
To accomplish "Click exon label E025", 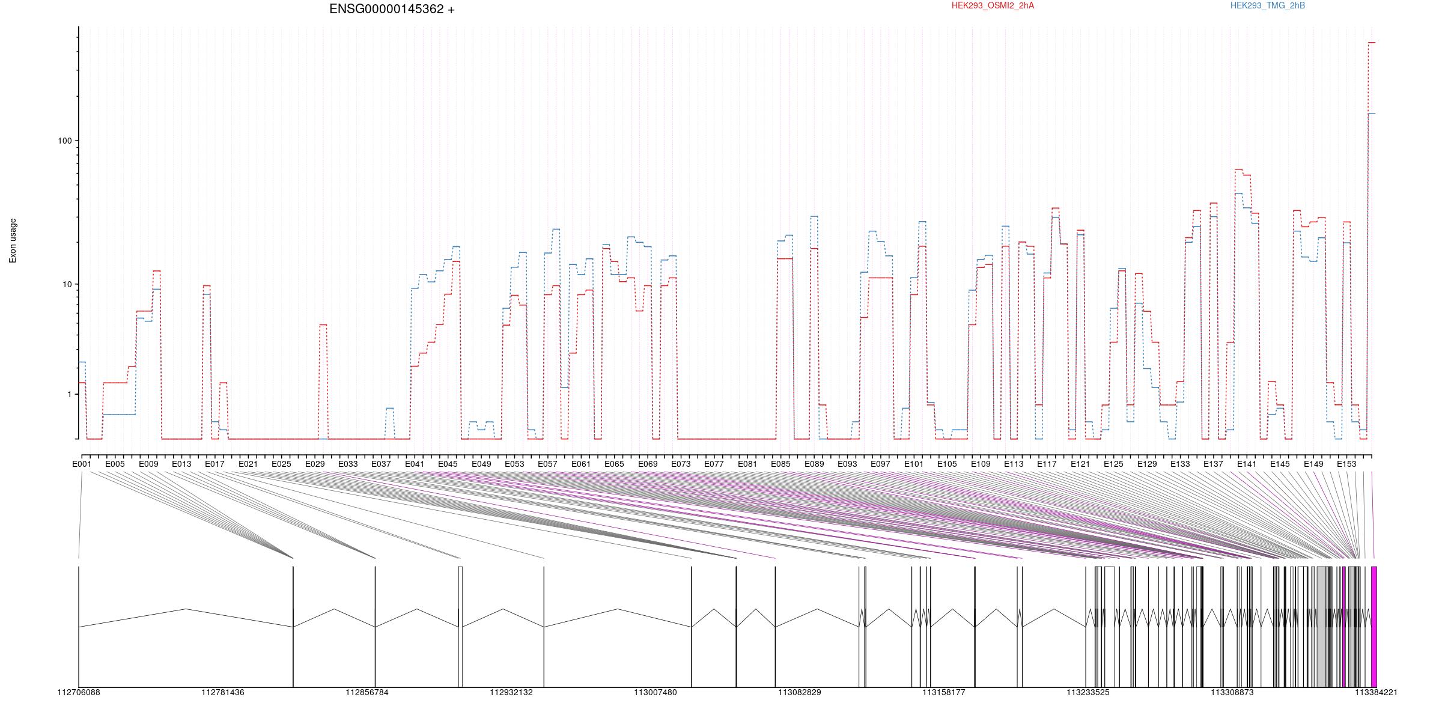I will pos(281,464).
